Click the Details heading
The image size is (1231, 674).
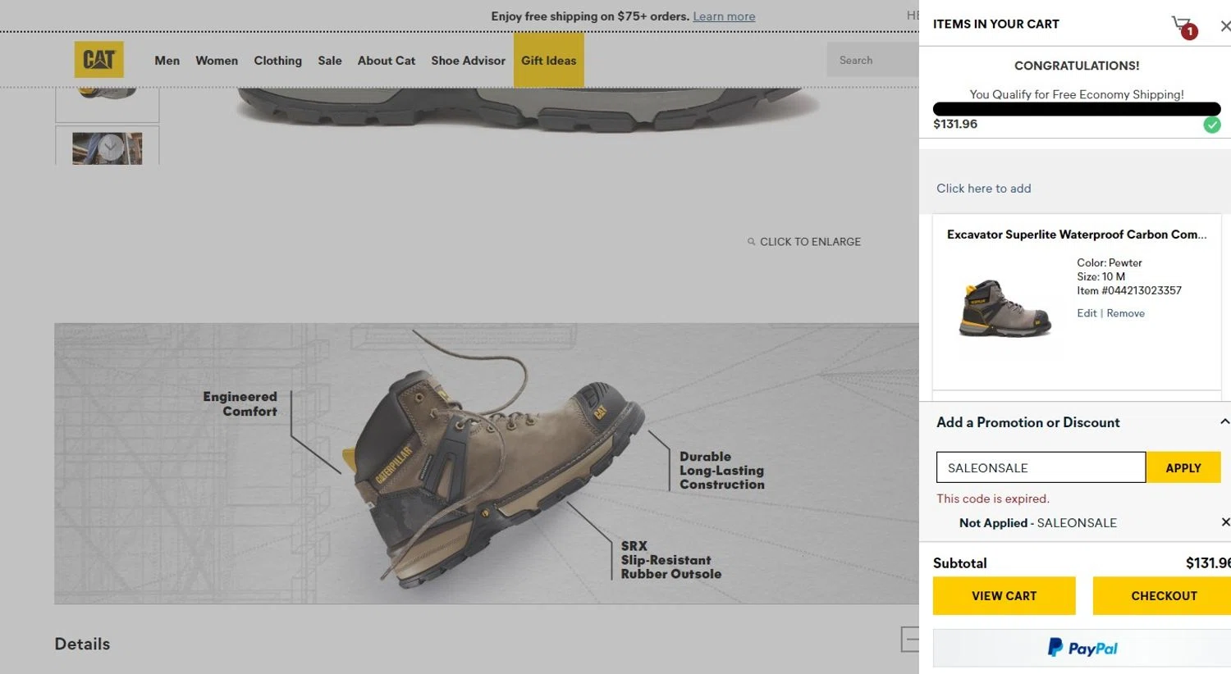pos(82,644)
